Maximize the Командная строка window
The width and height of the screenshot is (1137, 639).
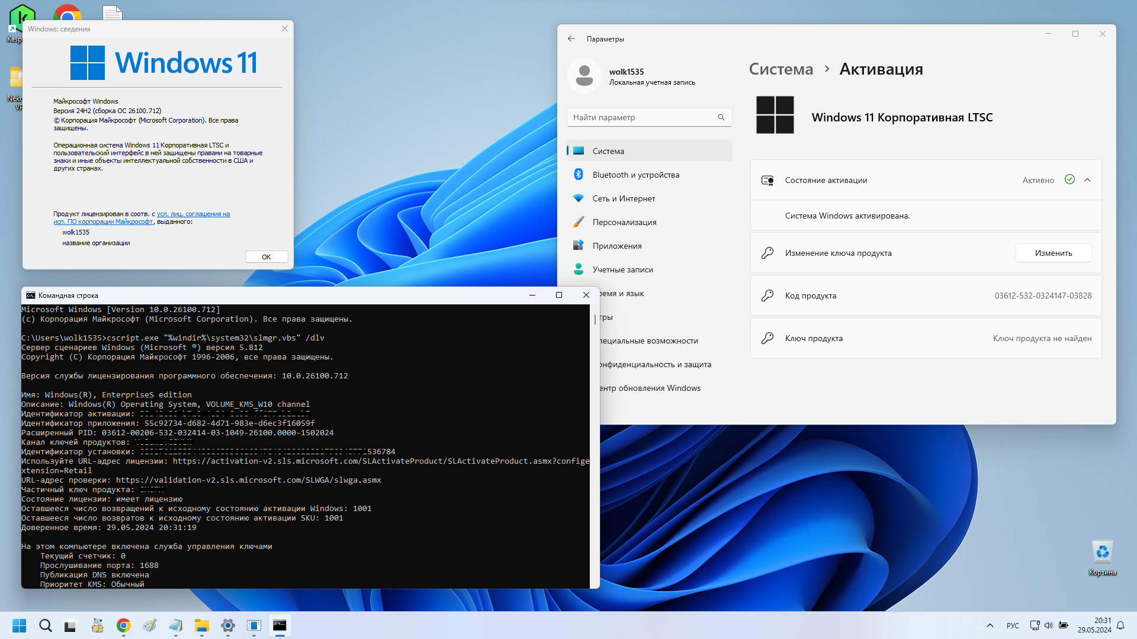[x=558, y=295]
